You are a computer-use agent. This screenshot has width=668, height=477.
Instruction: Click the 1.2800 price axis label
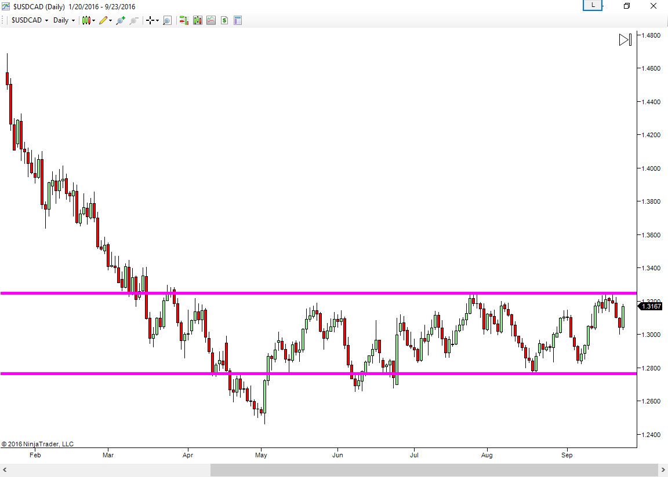point(651,368)
